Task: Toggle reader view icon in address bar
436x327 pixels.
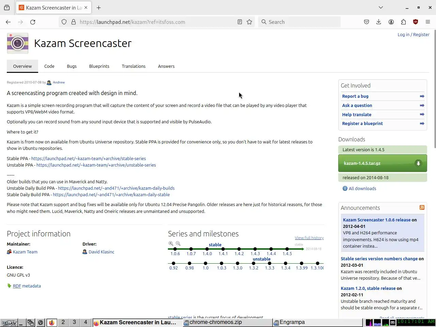Action: [240, 22]
